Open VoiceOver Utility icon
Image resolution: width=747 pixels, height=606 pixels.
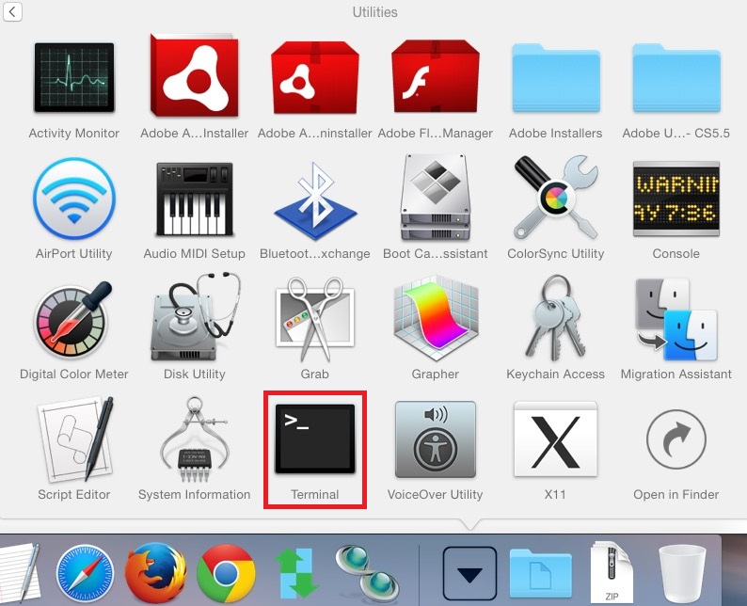435,439
